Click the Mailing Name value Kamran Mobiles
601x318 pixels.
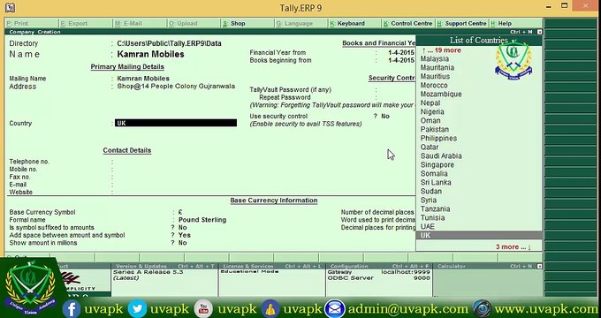(143, 79)
